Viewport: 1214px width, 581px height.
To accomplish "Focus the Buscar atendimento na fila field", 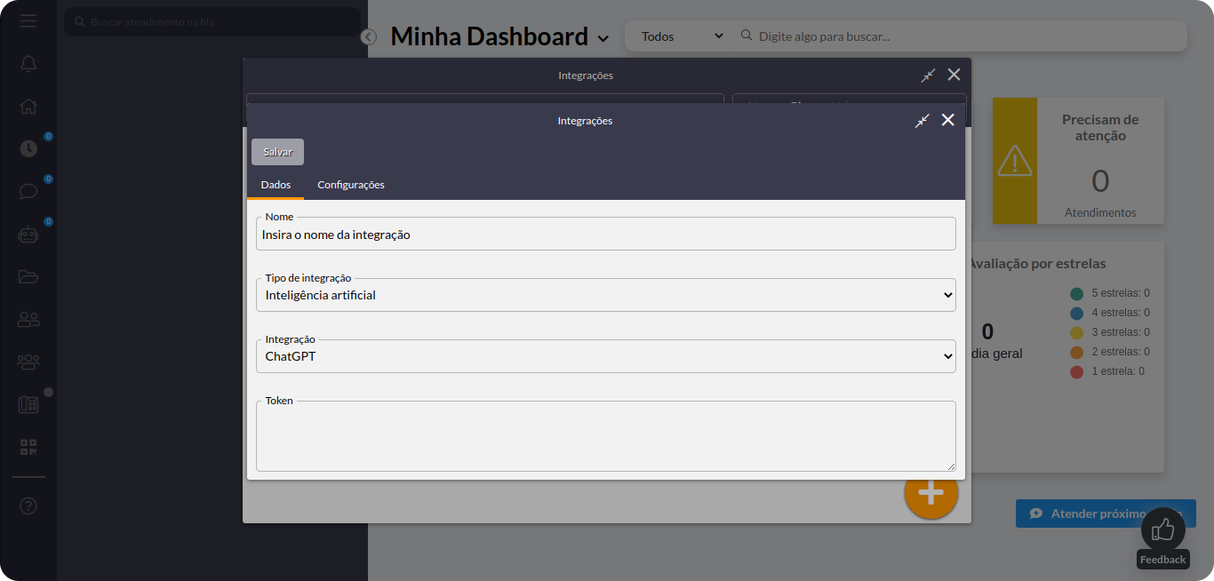I will (x=212, y=21).
